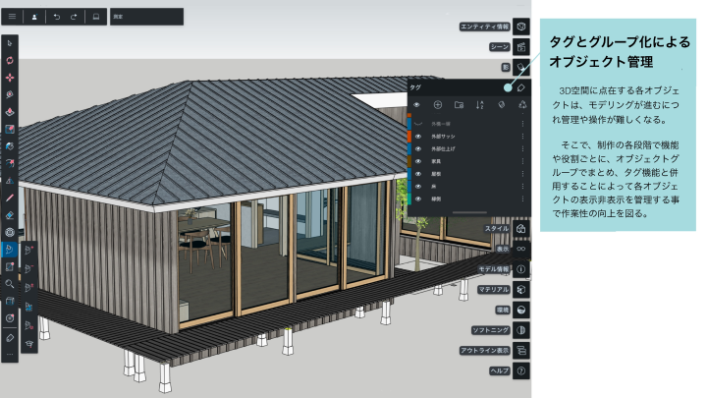Sort tags alphabetically with A-Z icon
The image size is (707, 398).
(480, 105)
